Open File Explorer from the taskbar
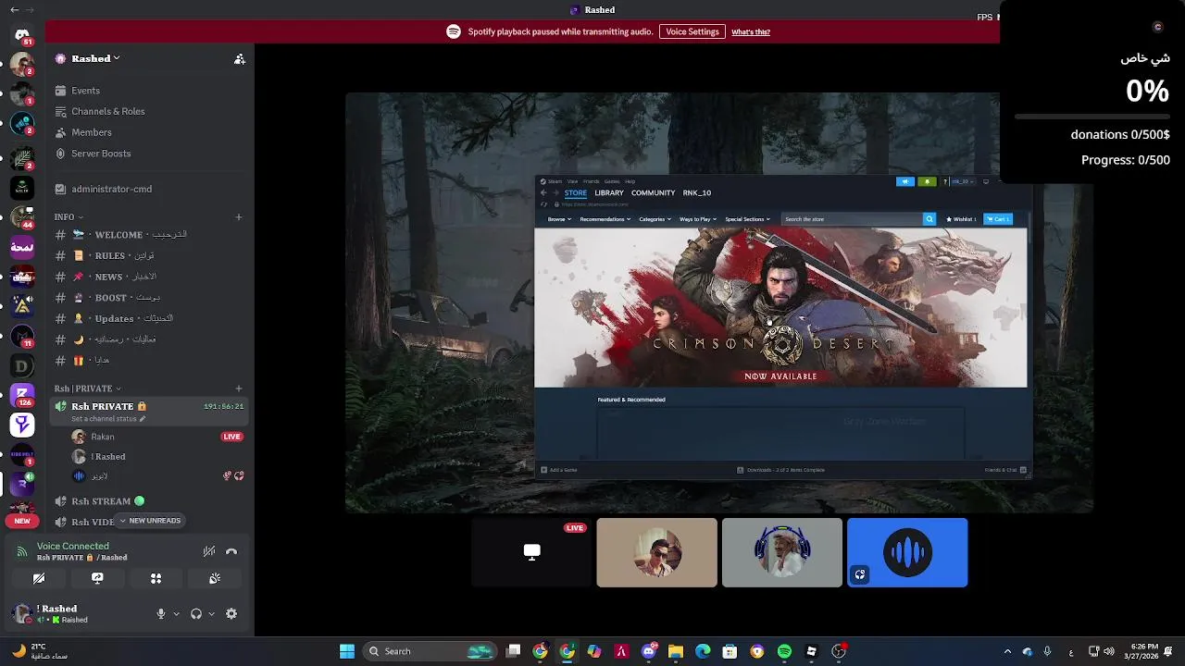The image size is (1185, 666). [676, 651]
